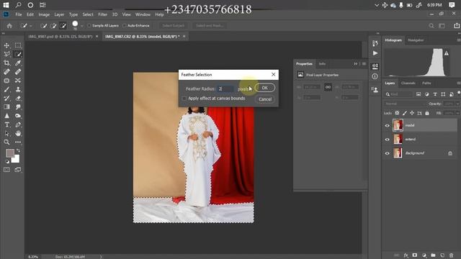Open the status bar document info arrow
461x259 pixels.
(x=101, y=257)
